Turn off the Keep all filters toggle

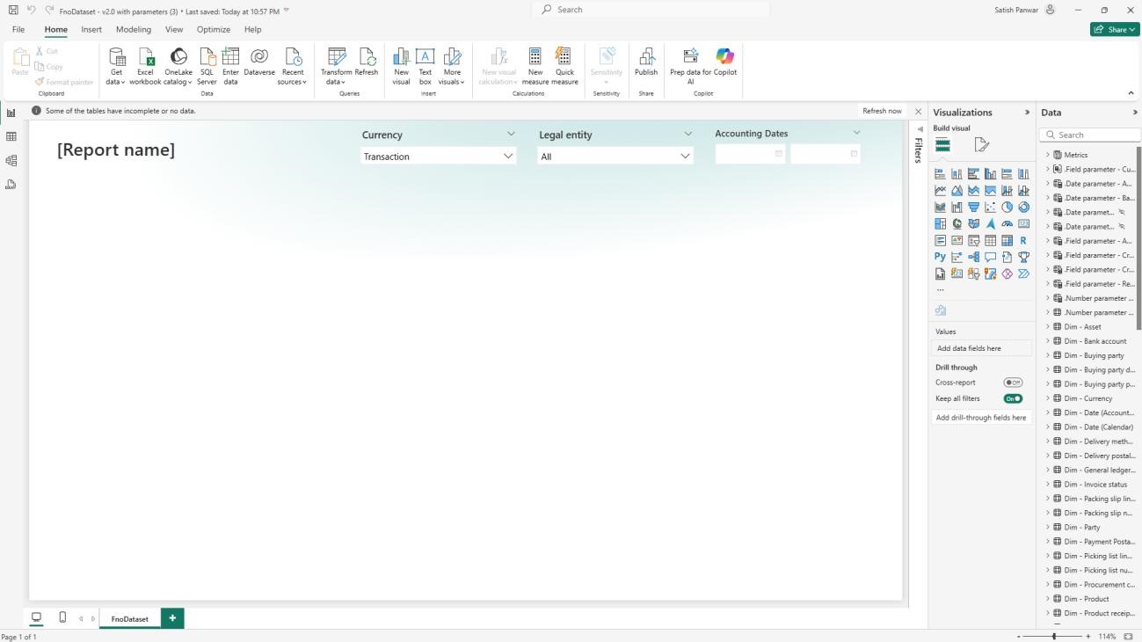point(1013,398)
